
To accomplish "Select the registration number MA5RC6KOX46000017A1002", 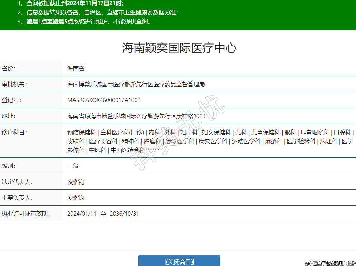I will click(104, 100).
